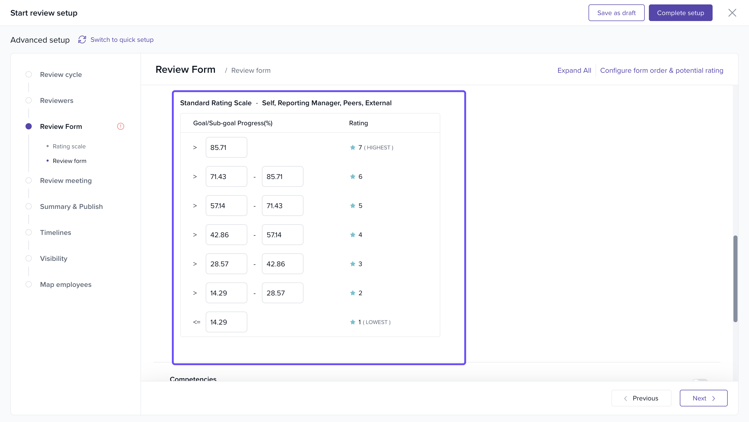Click the star icon for rating 1 (Lowest)

click(353, 322)
